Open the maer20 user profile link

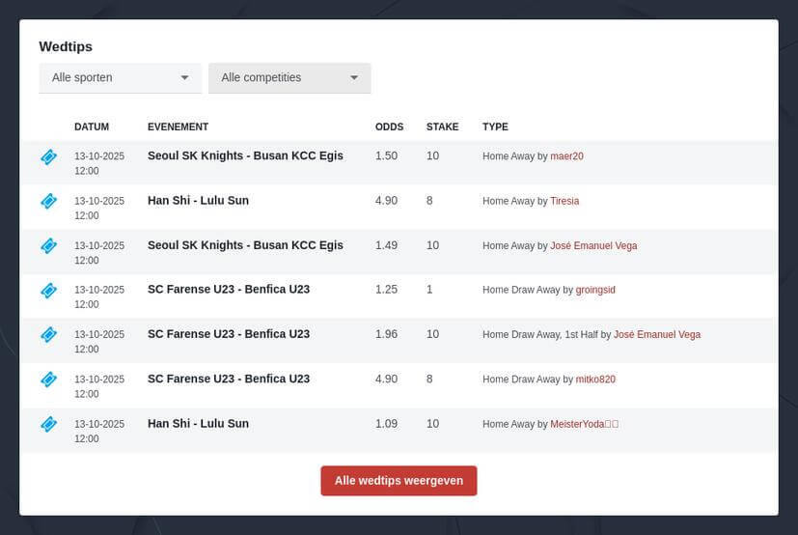pos(566,156)
